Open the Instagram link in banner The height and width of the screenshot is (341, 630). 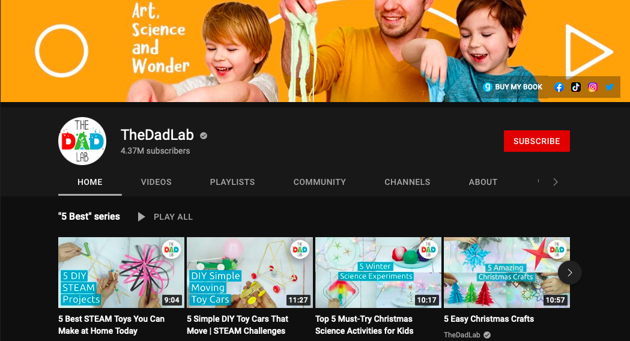click(x=593, y=87)
